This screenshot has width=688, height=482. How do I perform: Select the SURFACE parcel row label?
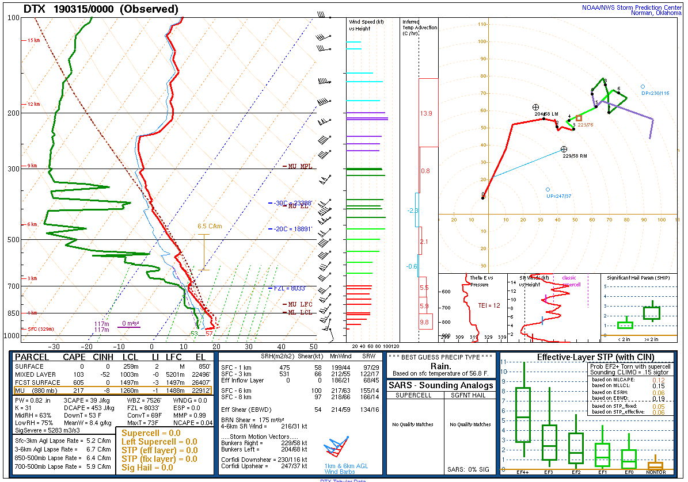click(29, 366)
